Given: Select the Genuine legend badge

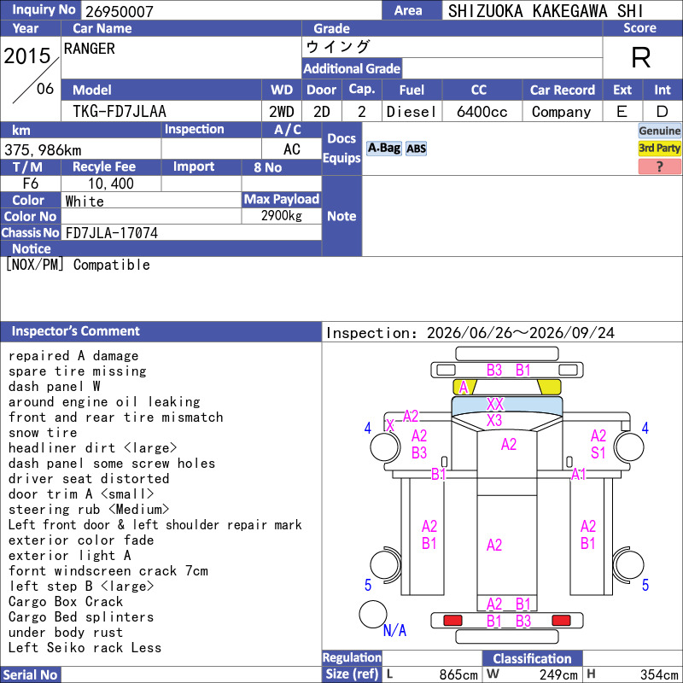Looking at the screenshot, I should [x=659, y=131].
